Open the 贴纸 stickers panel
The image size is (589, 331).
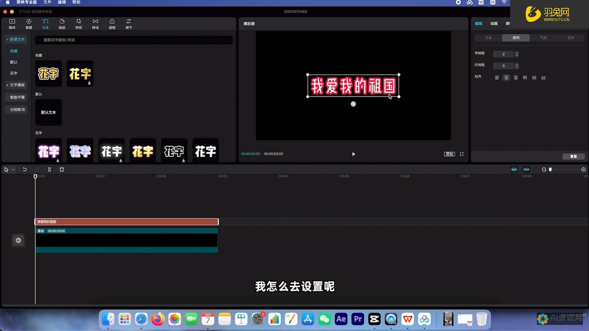coord(62,24)
